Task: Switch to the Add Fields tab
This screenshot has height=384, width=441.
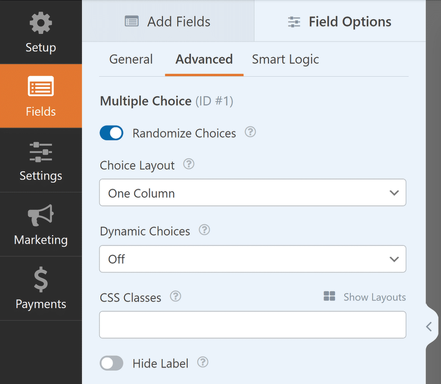Action: 167,21
